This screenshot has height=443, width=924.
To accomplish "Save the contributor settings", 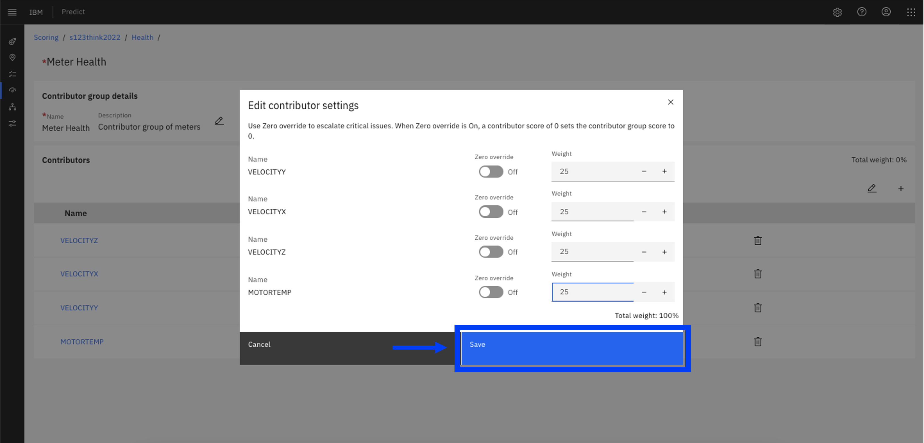I will (572, 348).
